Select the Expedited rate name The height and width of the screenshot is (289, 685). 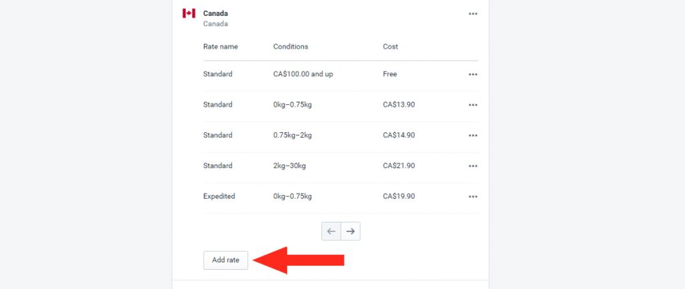click(x=219, y=196)
